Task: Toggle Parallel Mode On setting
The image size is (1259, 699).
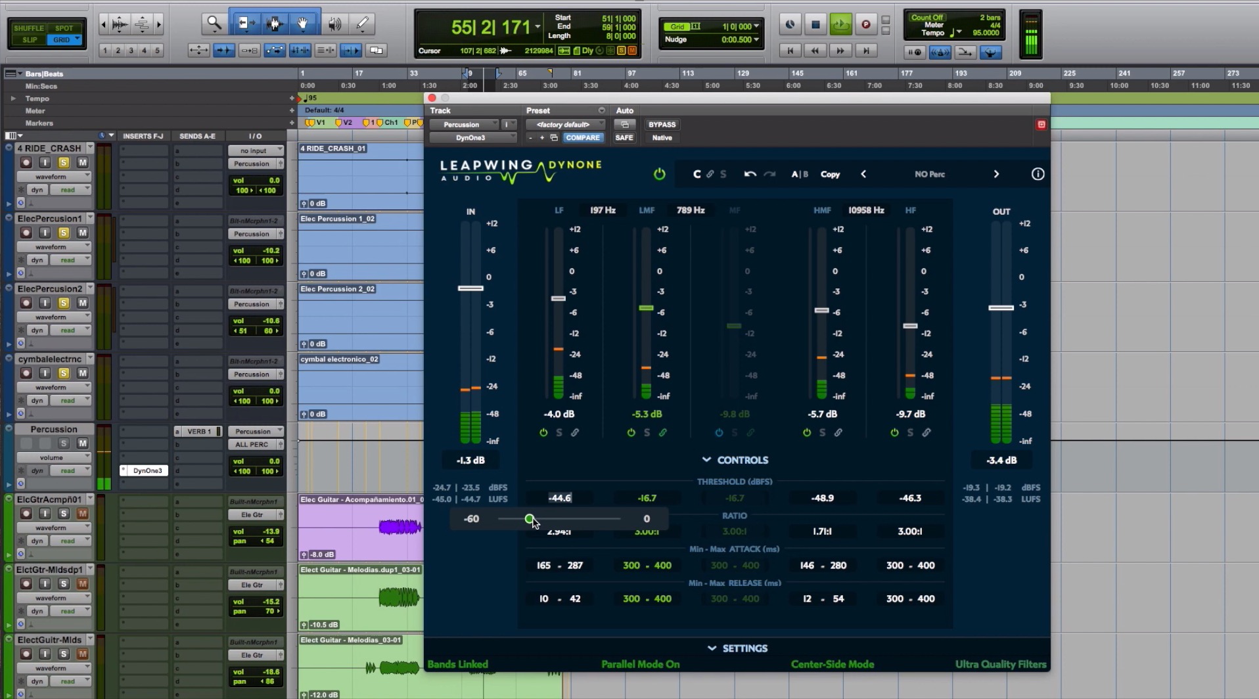Action: coord(641,664)
